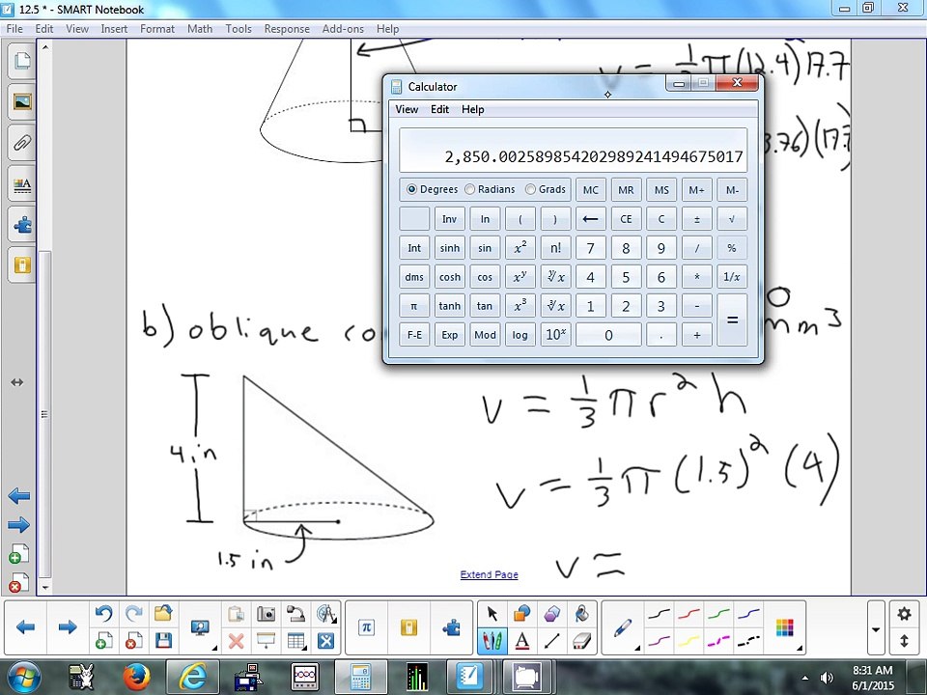
Task: Add page using sidebar plus icon
Action: click(18, 554)
